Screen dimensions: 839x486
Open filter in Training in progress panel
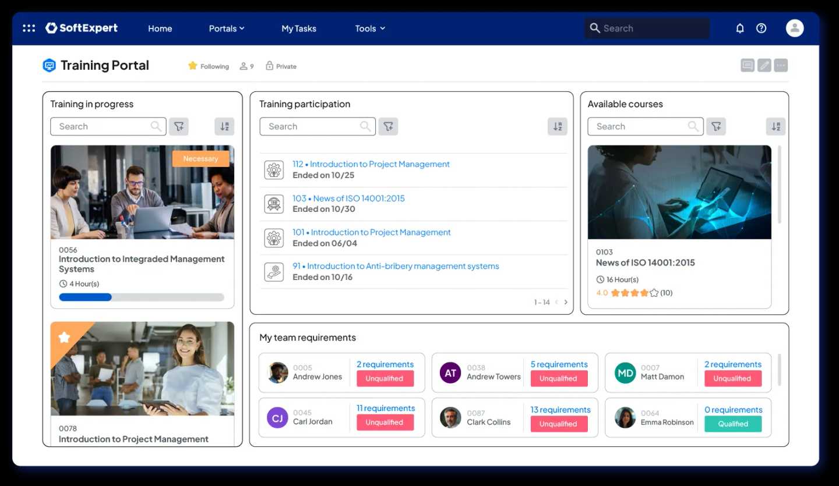click(x=179, y=126)
